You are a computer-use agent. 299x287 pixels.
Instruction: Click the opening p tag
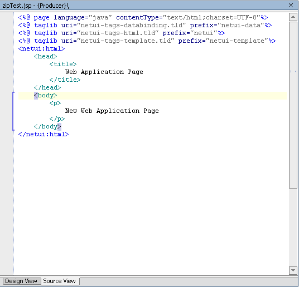tap(55, 103)
